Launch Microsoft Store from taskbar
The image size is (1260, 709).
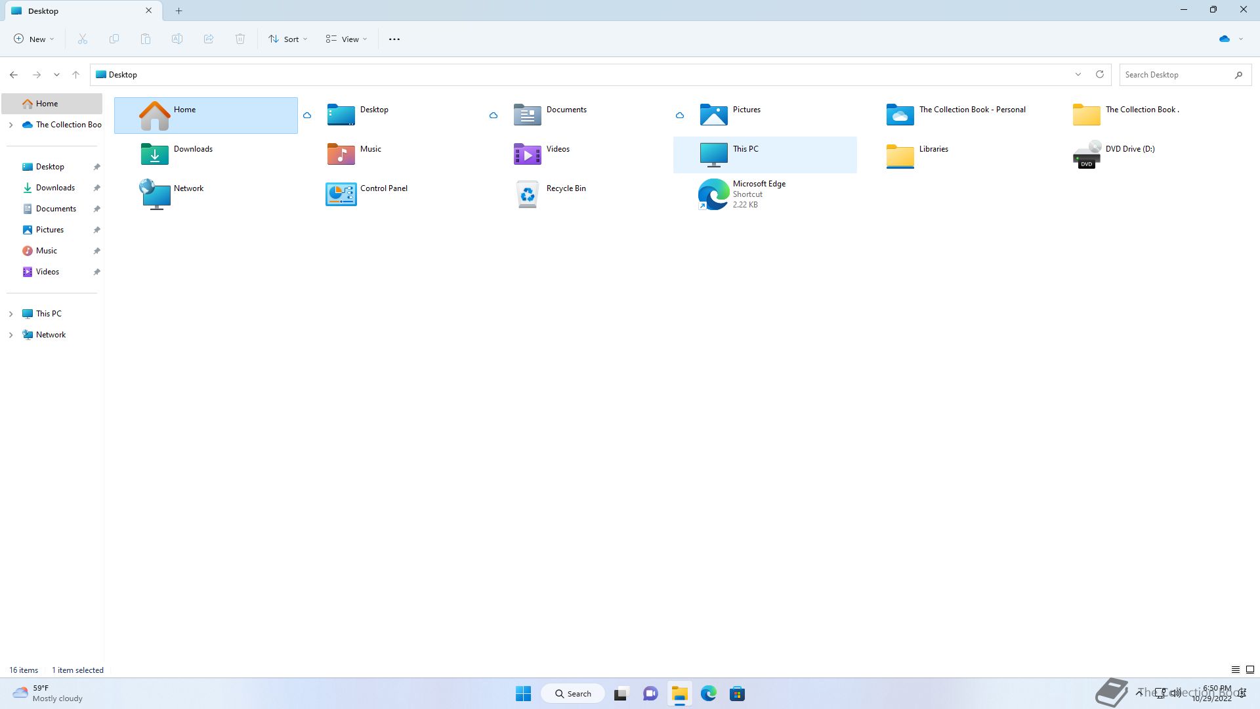[737, 694]
